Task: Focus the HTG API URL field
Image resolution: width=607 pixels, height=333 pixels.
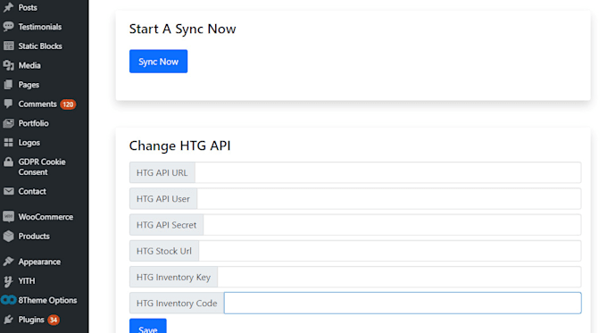Action: pyautogui.click(x=388, y=172)
